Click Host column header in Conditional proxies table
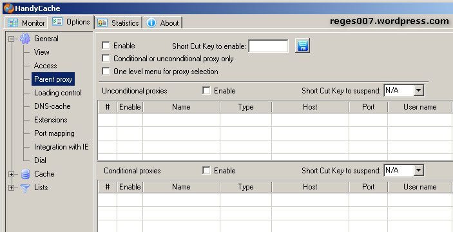The height and width of the screenshot is (232, 453). point(311,187)
